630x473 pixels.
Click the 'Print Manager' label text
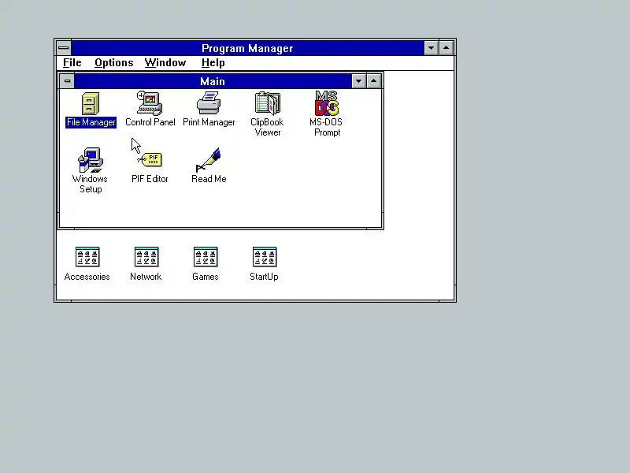click(209, 122)
